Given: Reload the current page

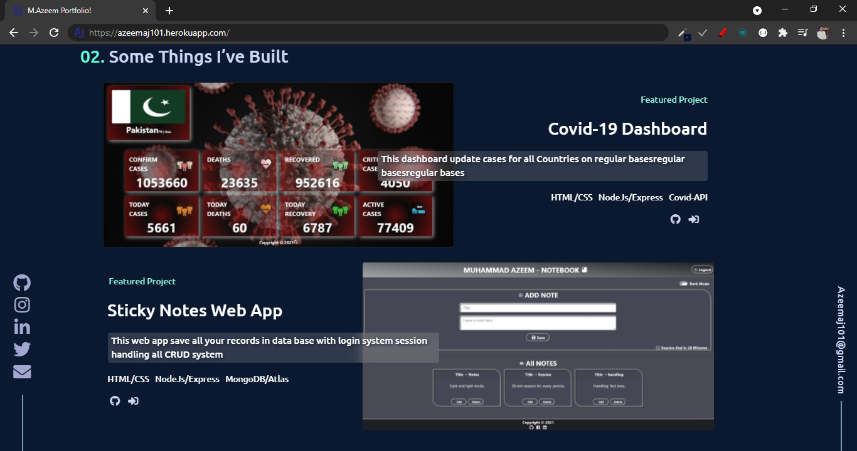Looking at the screenshot, I should (54, 33).
